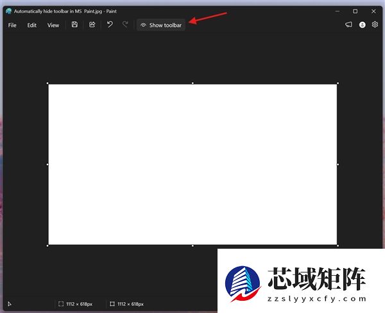The height and width of the screenshot is (313, 385).
Task: Close the Paint window
Action: (x=373, y=12)
